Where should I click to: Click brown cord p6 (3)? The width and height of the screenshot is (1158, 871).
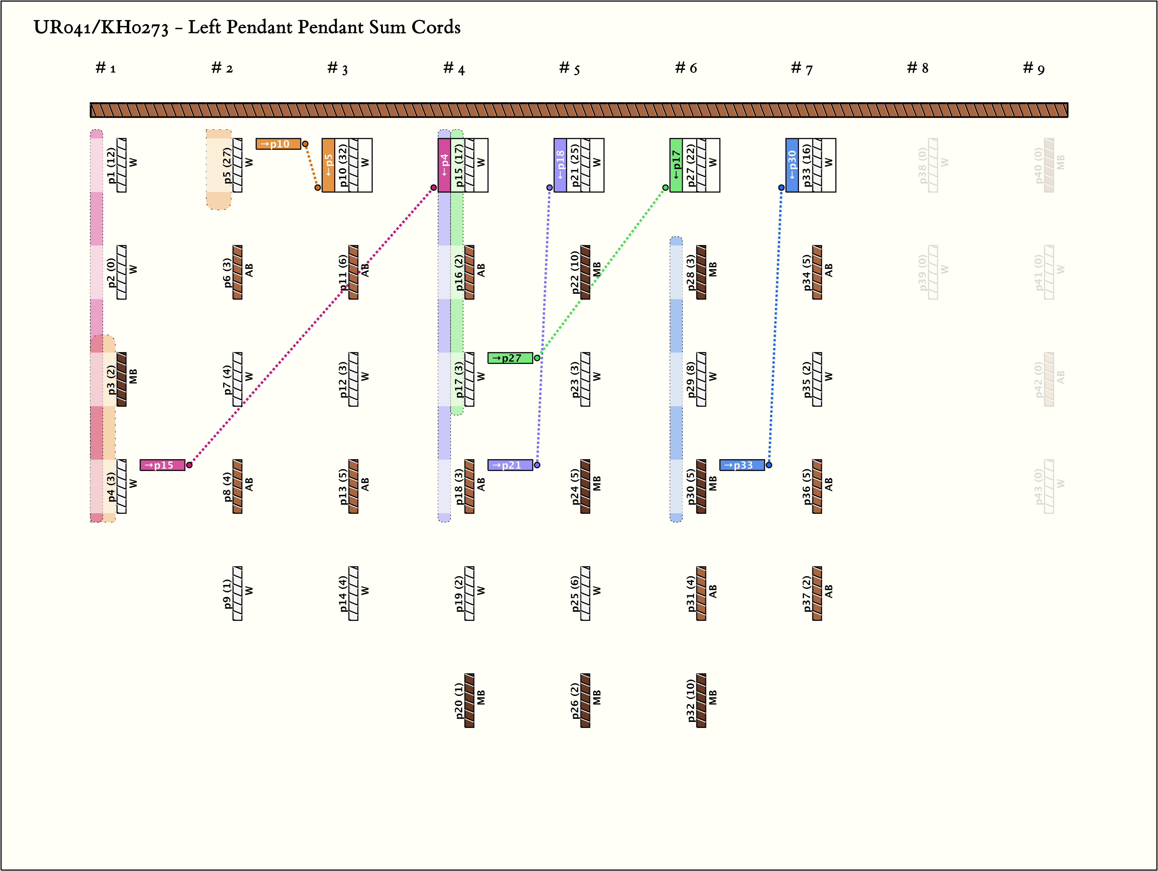coord(237,272)
